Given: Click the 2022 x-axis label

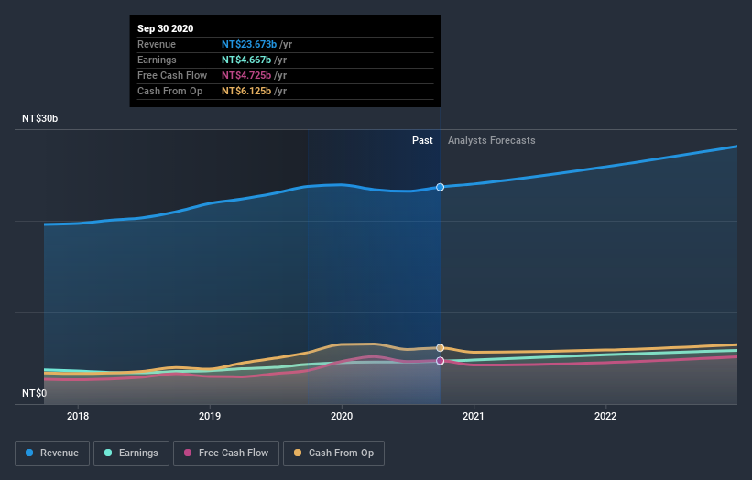Looking at the screenshot, I should pyautogui.click(x=605, y=416).
